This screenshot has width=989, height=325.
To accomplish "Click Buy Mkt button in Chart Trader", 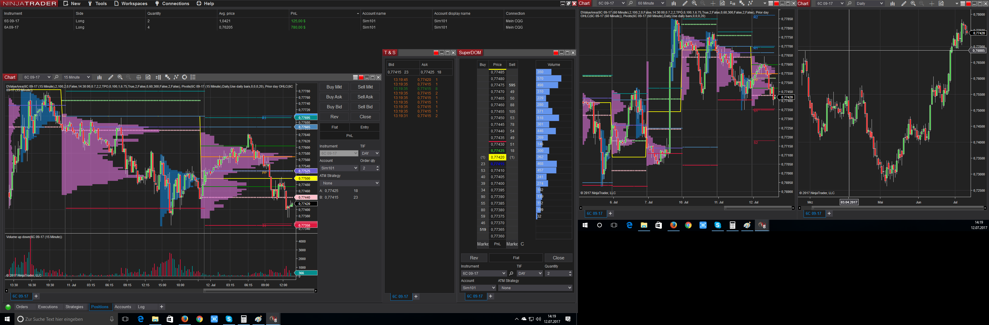I will (x=334, y=87).
